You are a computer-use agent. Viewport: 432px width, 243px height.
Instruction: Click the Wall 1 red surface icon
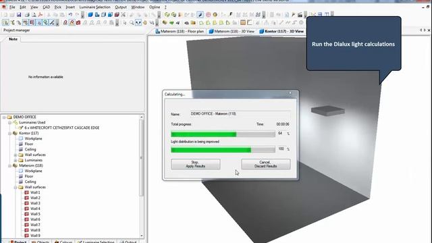[x=27, y=192]
